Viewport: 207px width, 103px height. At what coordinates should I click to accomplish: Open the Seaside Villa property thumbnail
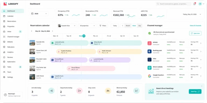tap(32, 43)
